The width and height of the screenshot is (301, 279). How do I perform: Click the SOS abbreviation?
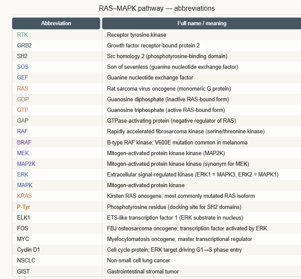23,67
